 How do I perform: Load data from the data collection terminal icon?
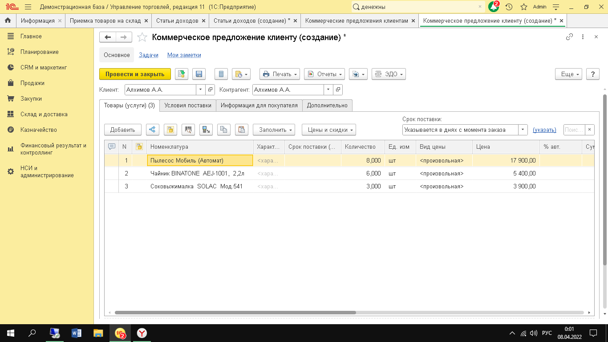click(x=206, y=130)
